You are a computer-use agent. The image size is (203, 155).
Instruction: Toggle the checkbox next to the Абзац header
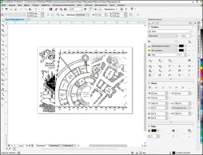coord(193,83)
